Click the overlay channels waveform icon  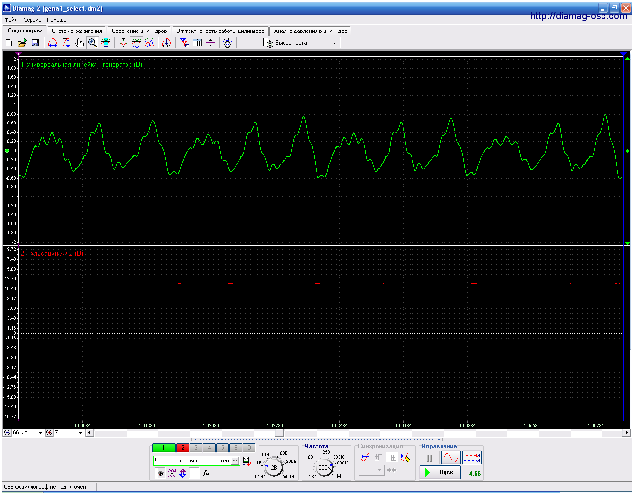tap(123, 43)
